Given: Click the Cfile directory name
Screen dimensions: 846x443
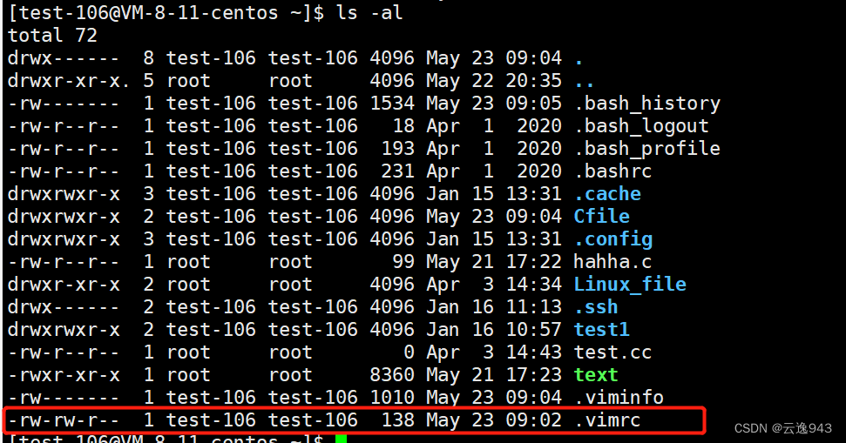Looking at the screenshot, I should 601,217.
